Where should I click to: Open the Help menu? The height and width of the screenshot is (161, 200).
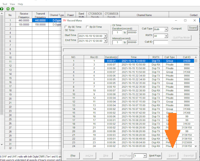(x=20, y=4)
